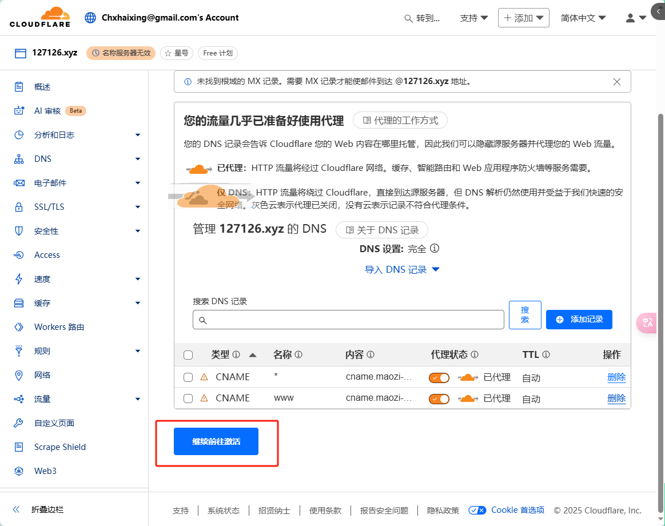Click the 流量 routing icon
Screen dimensions: 665x526
19,399
